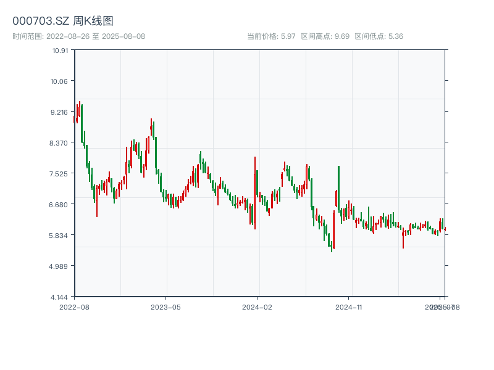Viewport: 494px width, 370px height.
Task: Select the 10.06 price axis label
Action: click(x=60, y=81)
